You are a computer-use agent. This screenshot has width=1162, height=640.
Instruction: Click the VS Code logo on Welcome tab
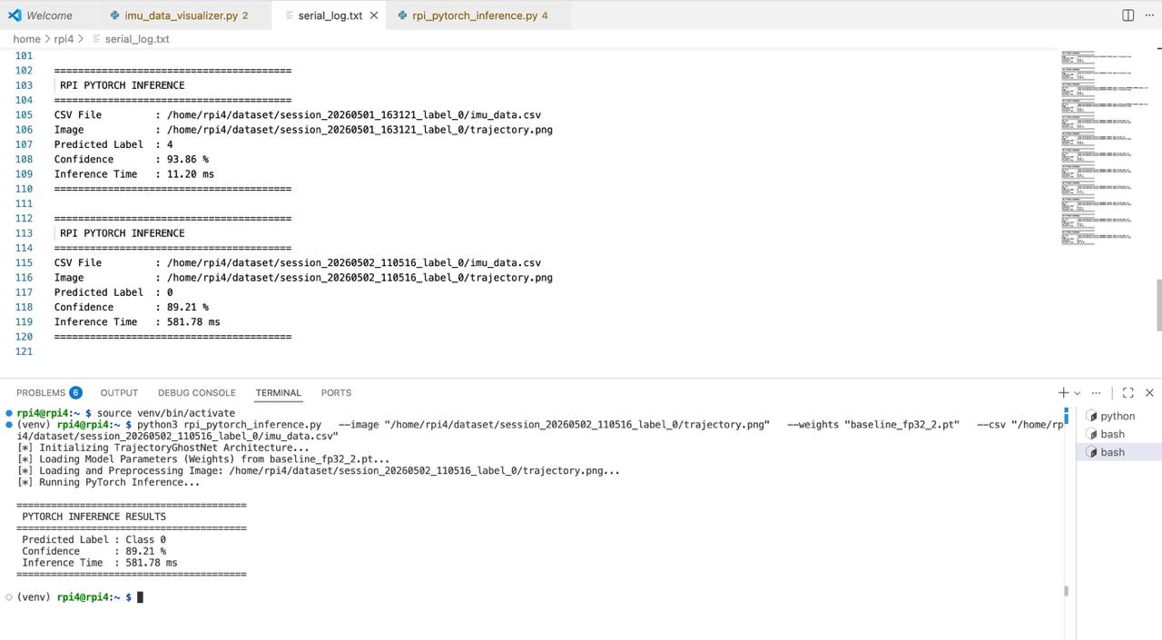coord(15,15)
